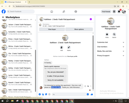Click the conversation list scrollbar

click(x=35, y=71)
